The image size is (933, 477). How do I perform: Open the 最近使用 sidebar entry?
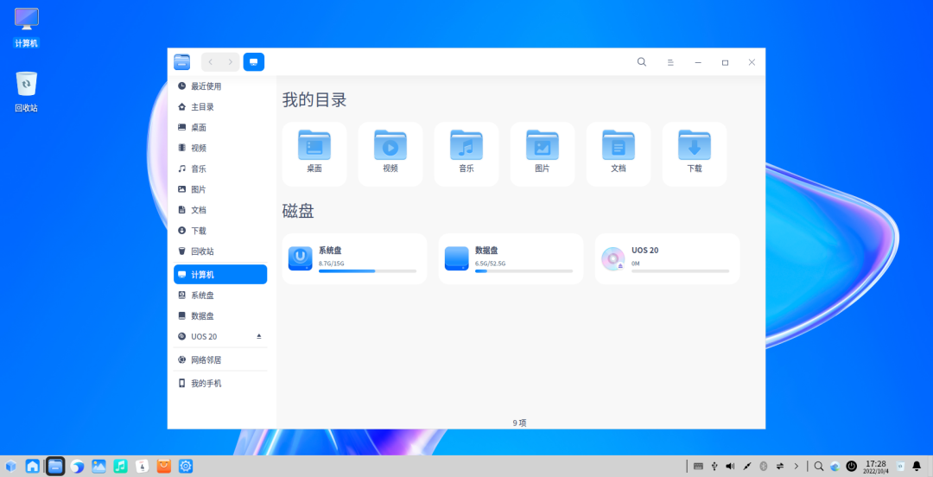click(x=220, y=86)
